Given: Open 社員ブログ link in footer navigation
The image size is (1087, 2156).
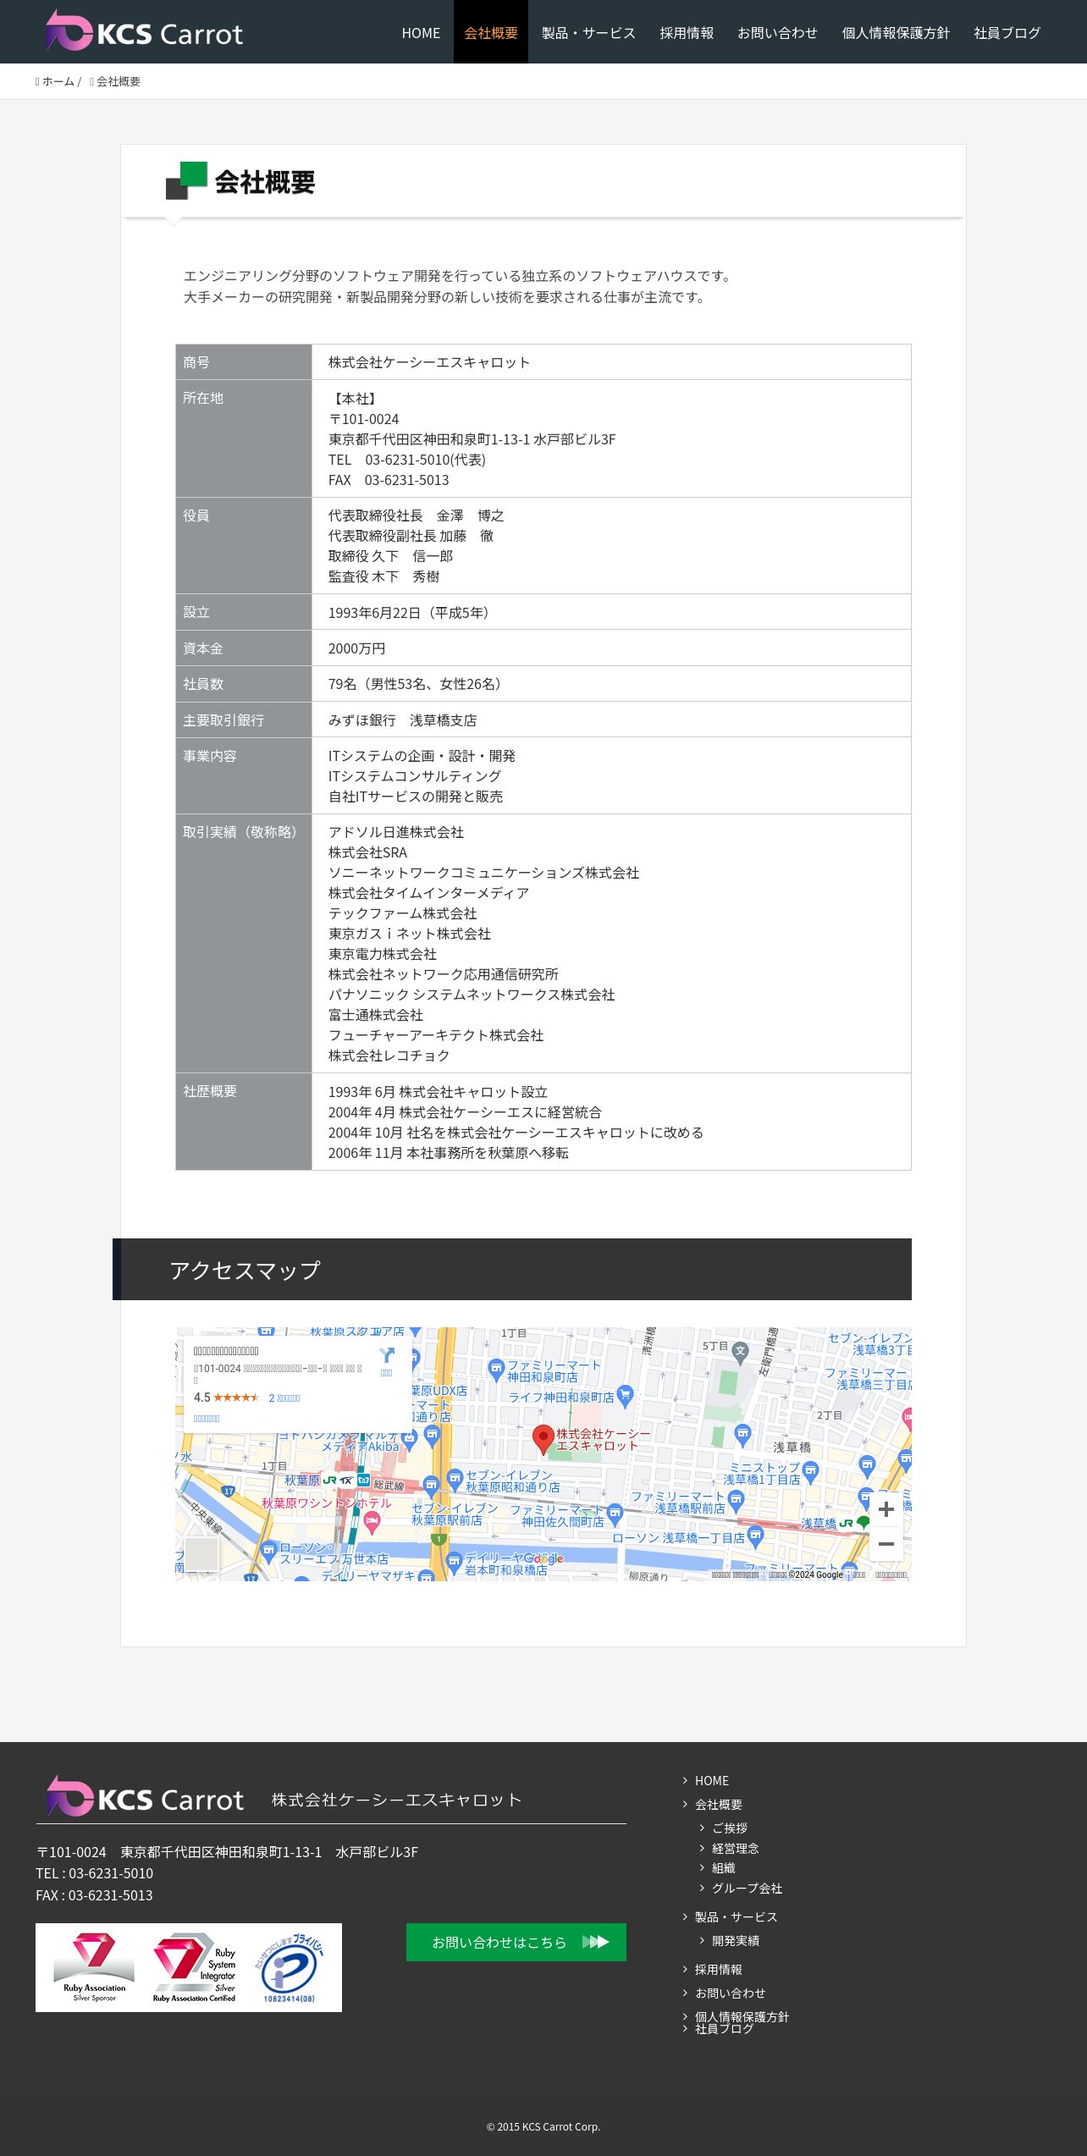Looking at the screenshot, I should tap(724, 2028).
